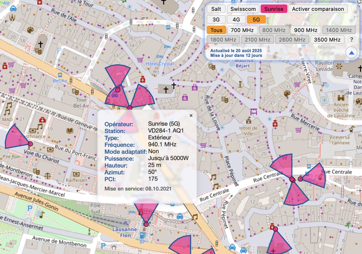Click Activer comparaison button
Image resolution: width=362 pixels, height=254 pixels.
318,9
